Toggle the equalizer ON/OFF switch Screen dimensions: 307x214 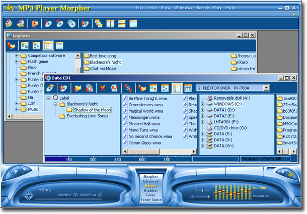pyautogui.click(x=260, y=188)
